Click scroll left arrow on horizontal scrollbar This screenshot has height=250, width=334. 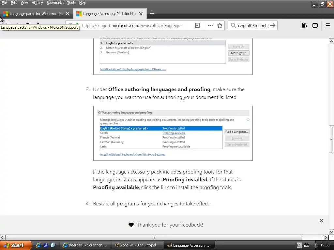point(3,237)
